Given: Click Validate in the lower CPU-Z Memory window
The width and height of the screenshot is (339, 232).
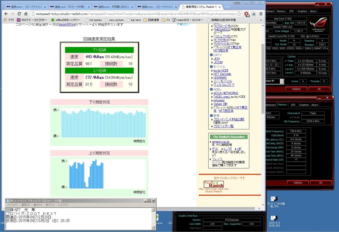Looking at the screenshot, I should [298, 182].
